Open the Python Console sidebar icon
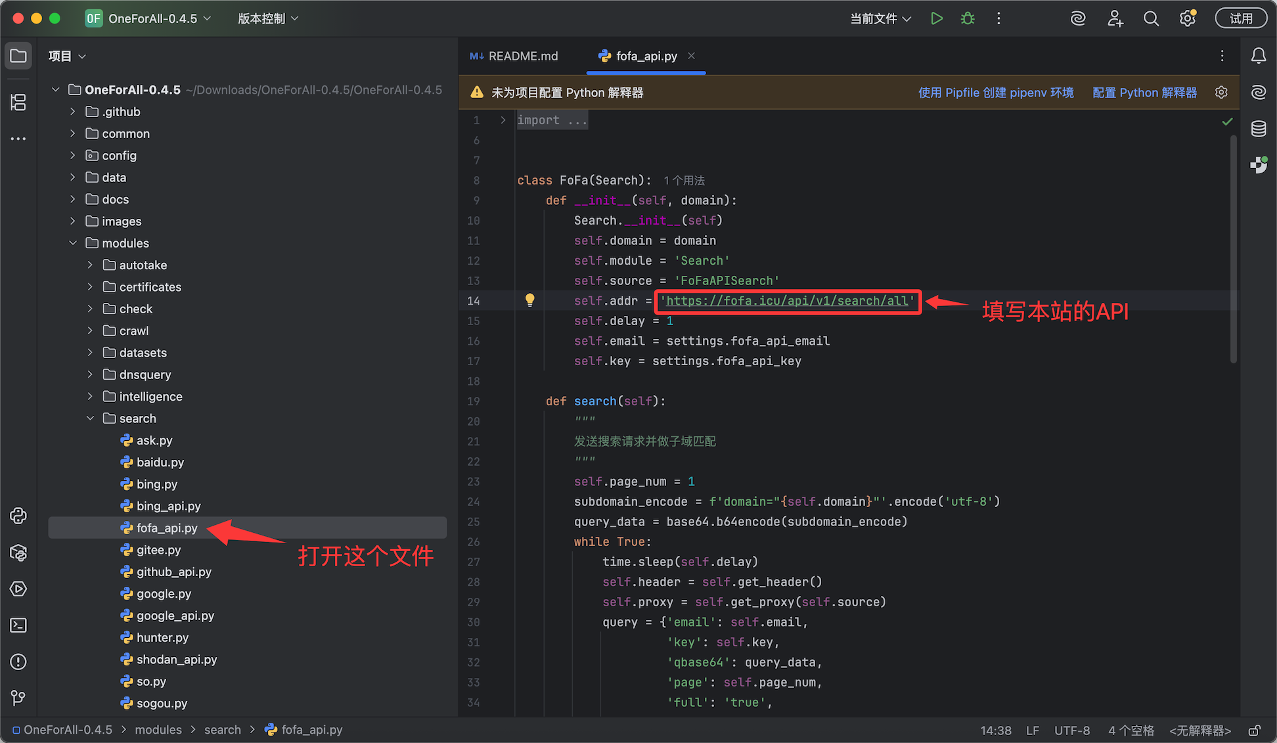The height and width of the screenshot is (743, 1277). pyautogui.click(x=18, y=516)
